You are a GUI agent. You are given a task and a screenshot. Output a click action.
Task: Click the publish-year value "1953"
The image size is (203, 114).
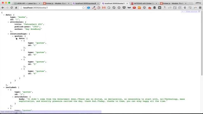click(36, 27)
